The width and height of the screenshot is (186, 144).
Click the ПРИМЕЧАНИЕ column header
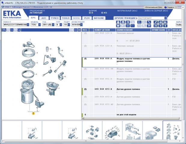pyautogui.click(x=159, y=30)
